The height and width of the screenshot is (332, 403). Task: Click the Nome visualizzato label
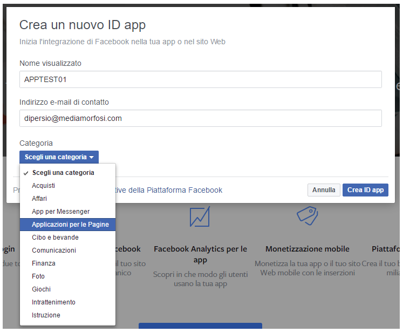pyautogui.click(x=50, y=63)
